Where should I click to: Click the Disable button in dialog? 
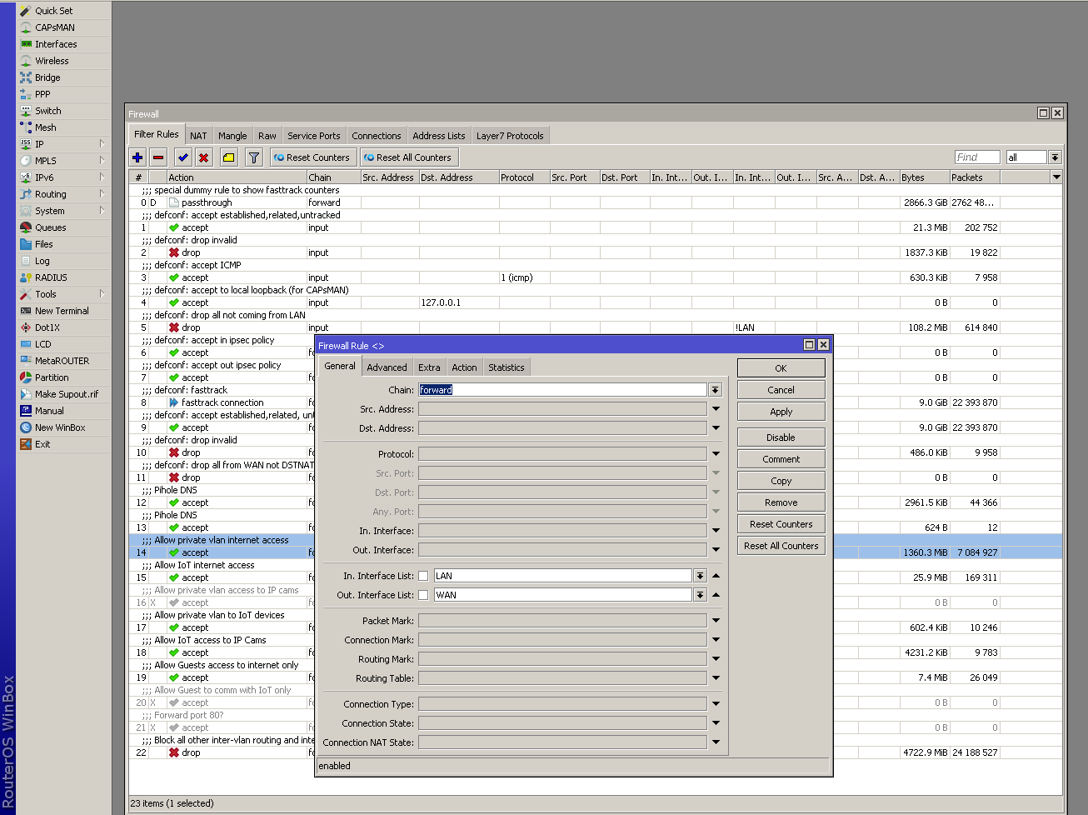coord(781,437)
